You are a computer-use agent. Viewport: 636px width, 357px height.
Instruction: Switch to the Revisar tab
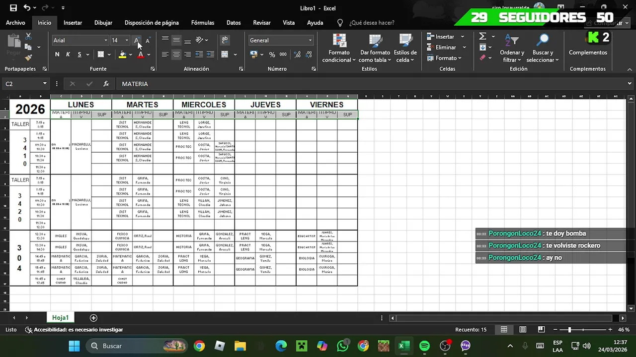[x=262, y=23]
